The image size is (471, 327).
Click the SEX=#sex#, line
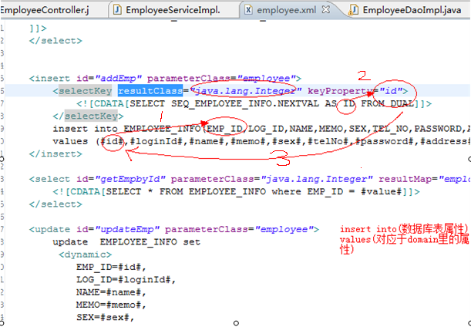[x=105, y=318]
